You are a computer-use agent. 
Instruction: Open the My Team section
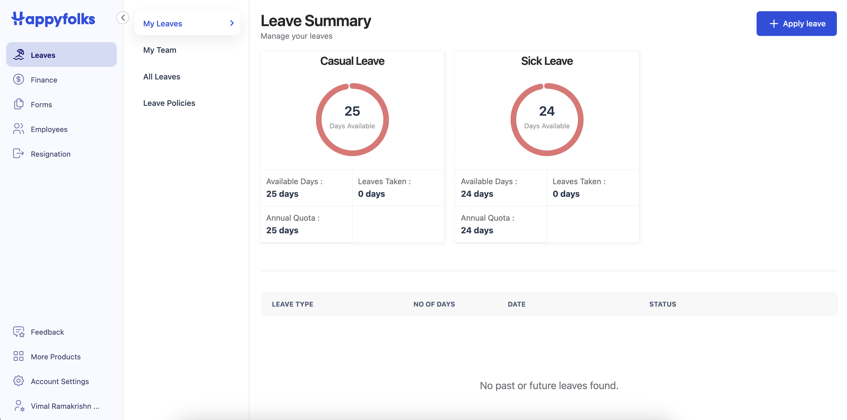point(159,50)
